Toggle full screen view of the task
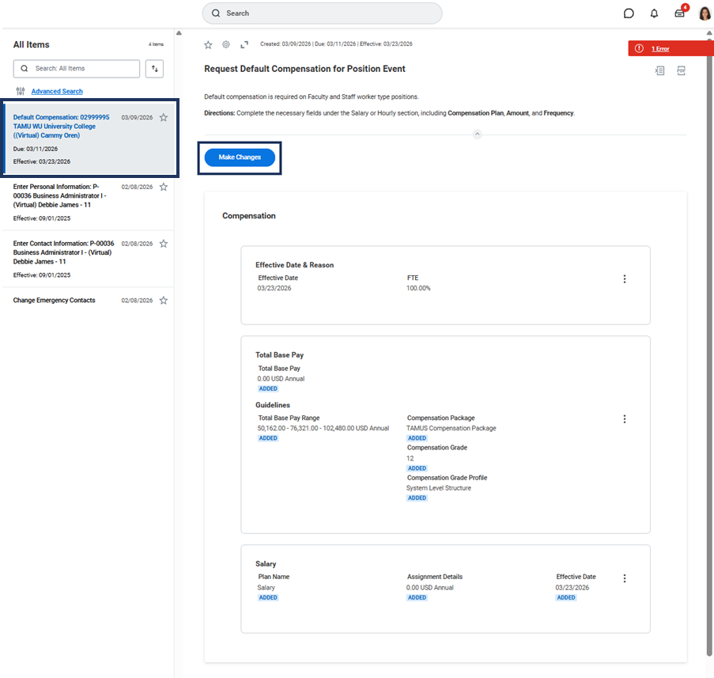Screen dimensions: 714x678 pyautogui.click(x=244, y=44)
